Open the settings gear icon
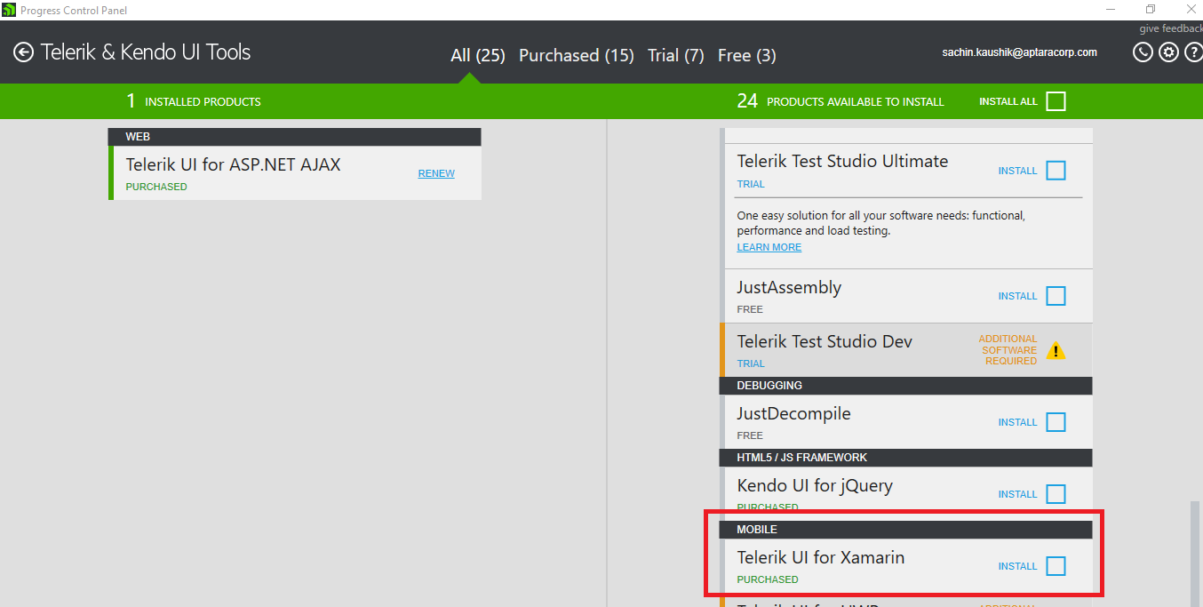 click(x=1168, y=52)
